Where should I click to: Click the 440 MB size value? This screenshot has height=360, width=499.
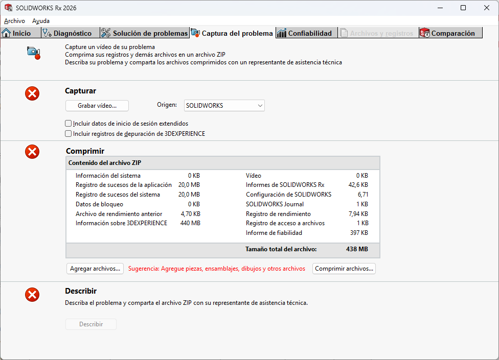190,223
